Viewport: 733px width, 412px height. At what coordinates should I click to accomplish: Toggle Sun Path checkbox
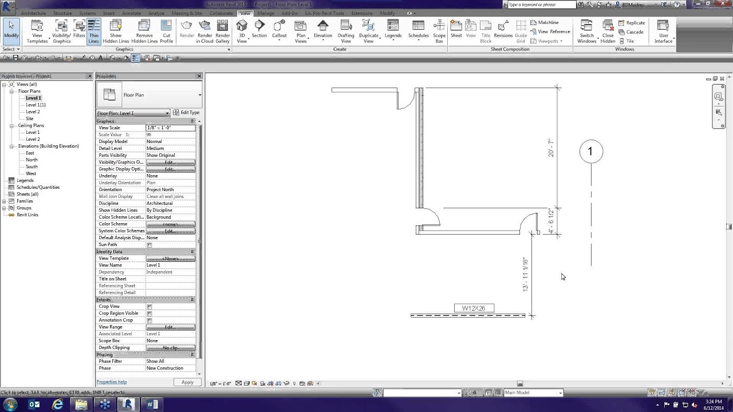click(149, 245)
